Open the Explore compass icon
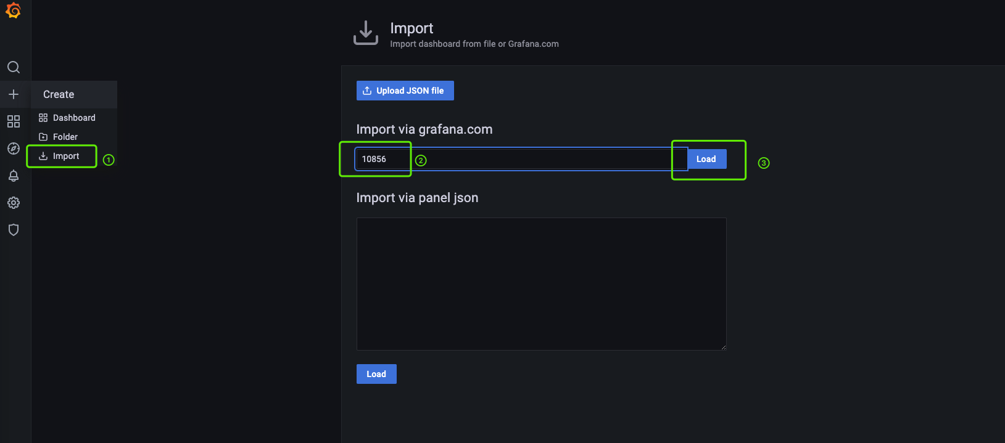The image size is (1005, 443). 14,148
